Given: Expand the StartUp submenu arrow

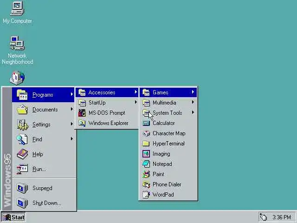Looking at the screenshot, I should click(136, 102).
